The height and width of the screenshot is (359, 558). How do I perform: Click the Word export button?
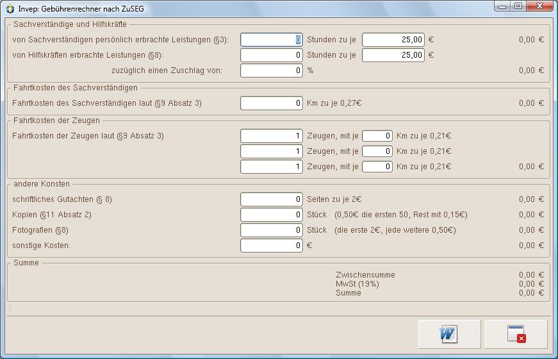[x=449, y=334]
